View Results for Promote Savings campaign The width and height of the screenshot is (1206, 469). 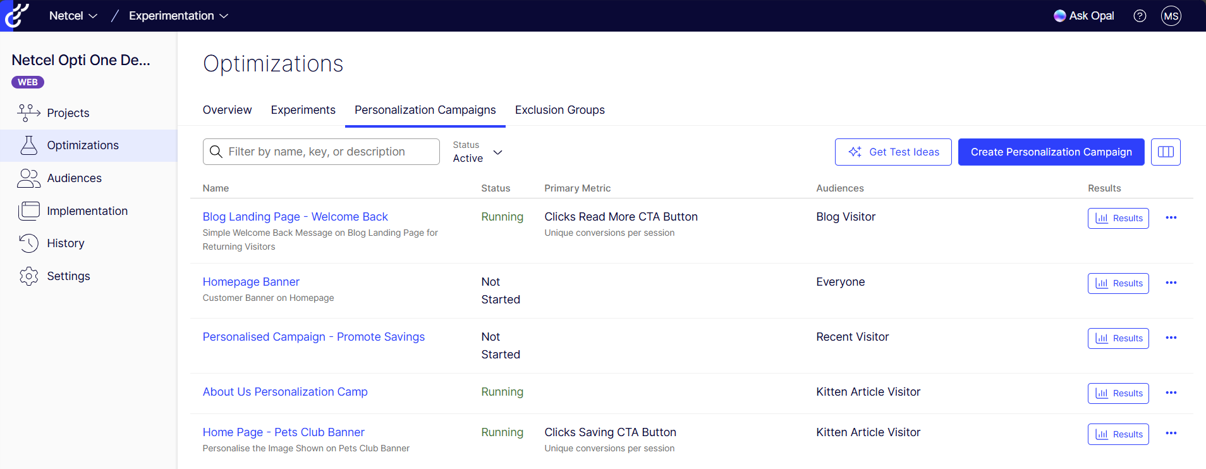coord(1118,338)
